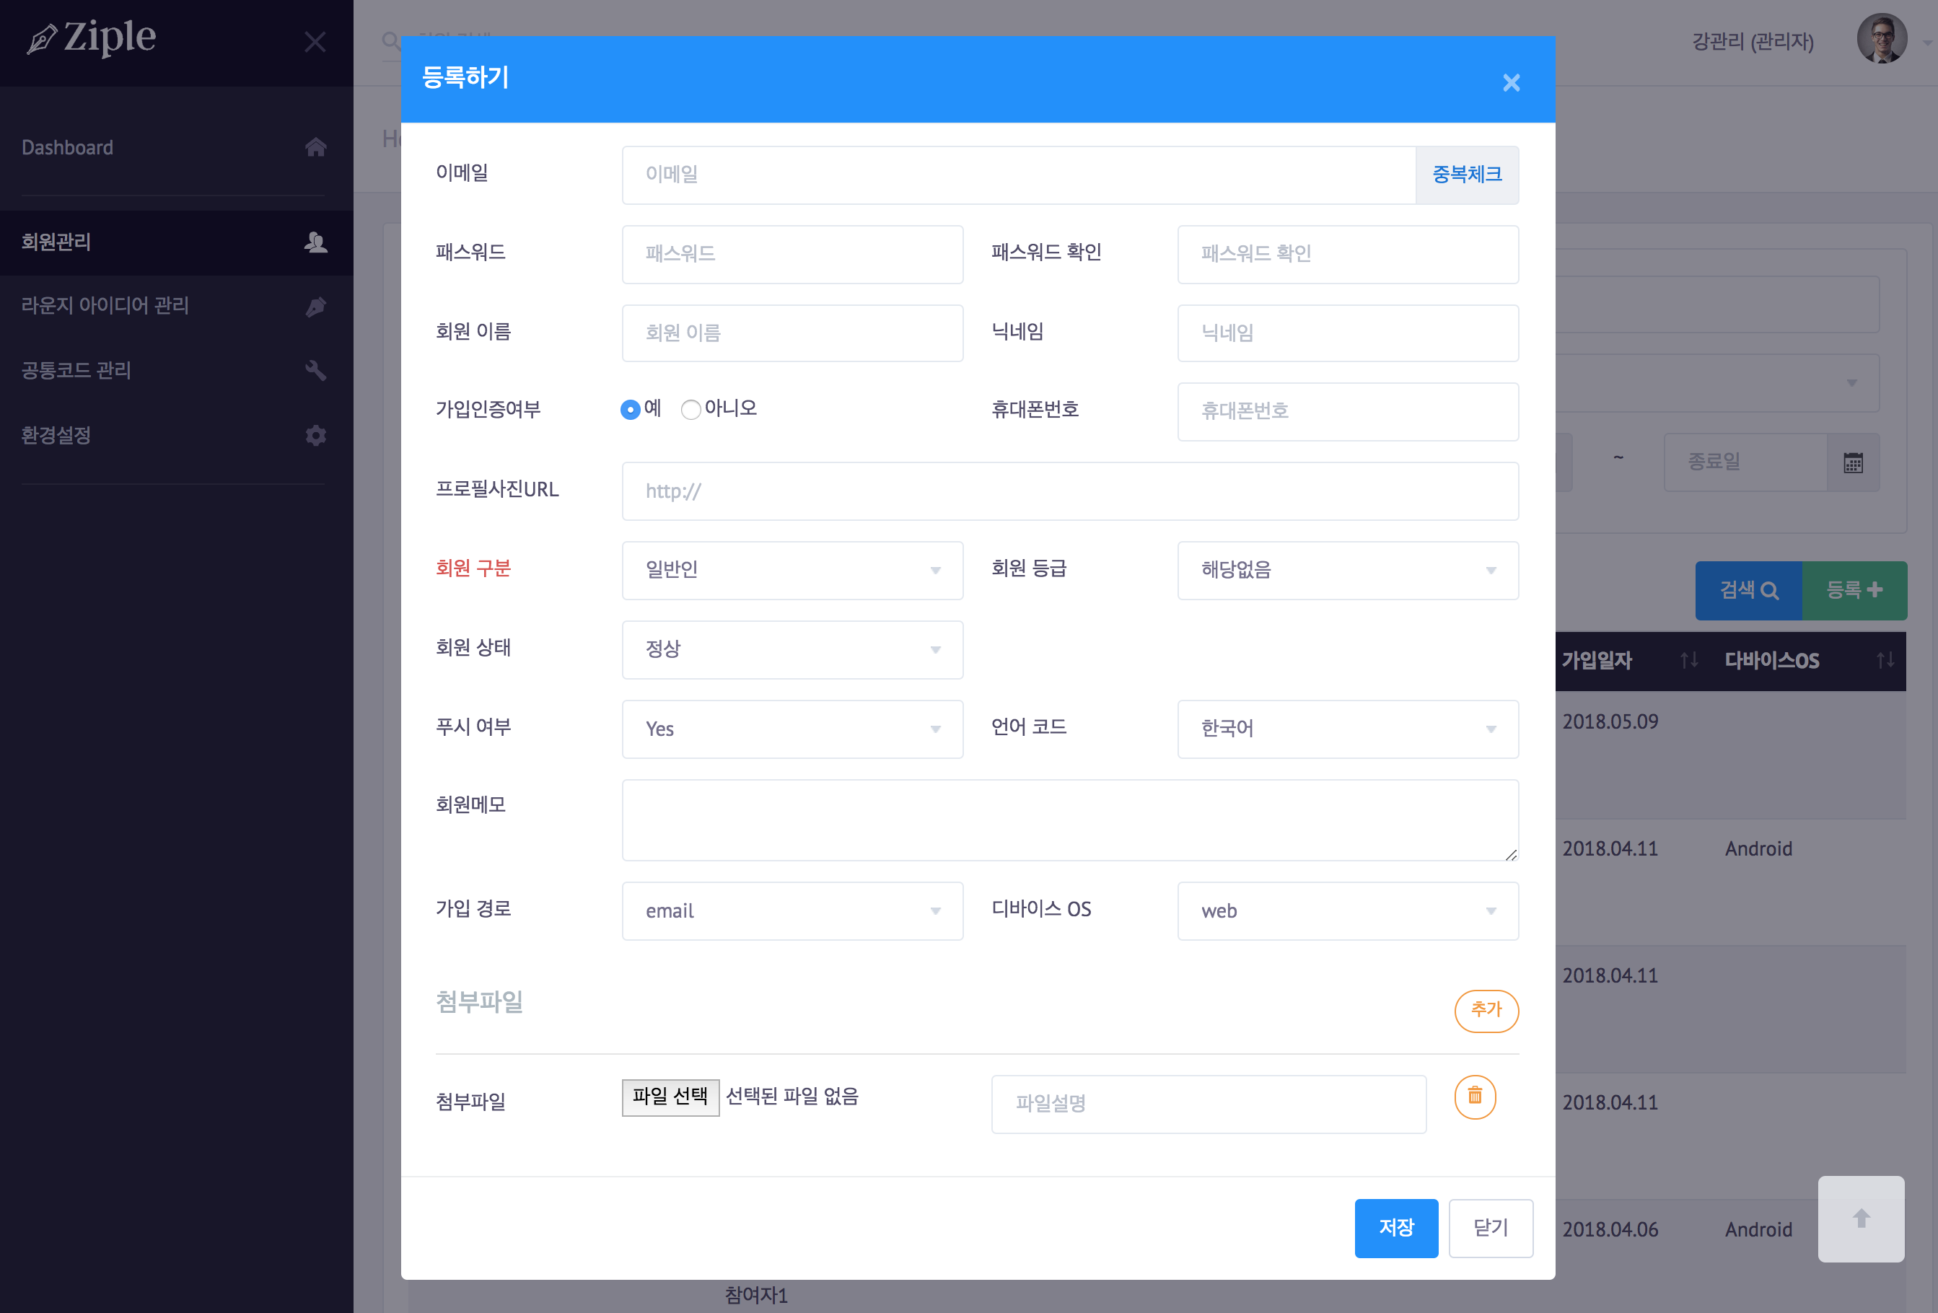1938x1313 pixels.
Task: Open the 가입 경로 dropdown
Action: pyautogui.click(x=792, y=910)
